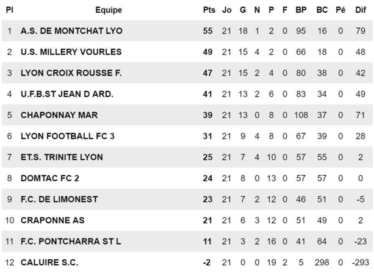The width and height of the screenshot is (374, 272).
Task: Click CRAPONNE AS team name
Action: click(x=52, y=220)
